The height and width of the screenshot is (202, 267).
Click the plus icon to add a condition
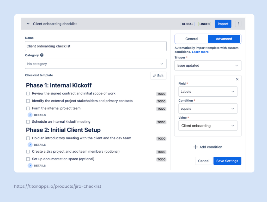click(x=195, y=147)
